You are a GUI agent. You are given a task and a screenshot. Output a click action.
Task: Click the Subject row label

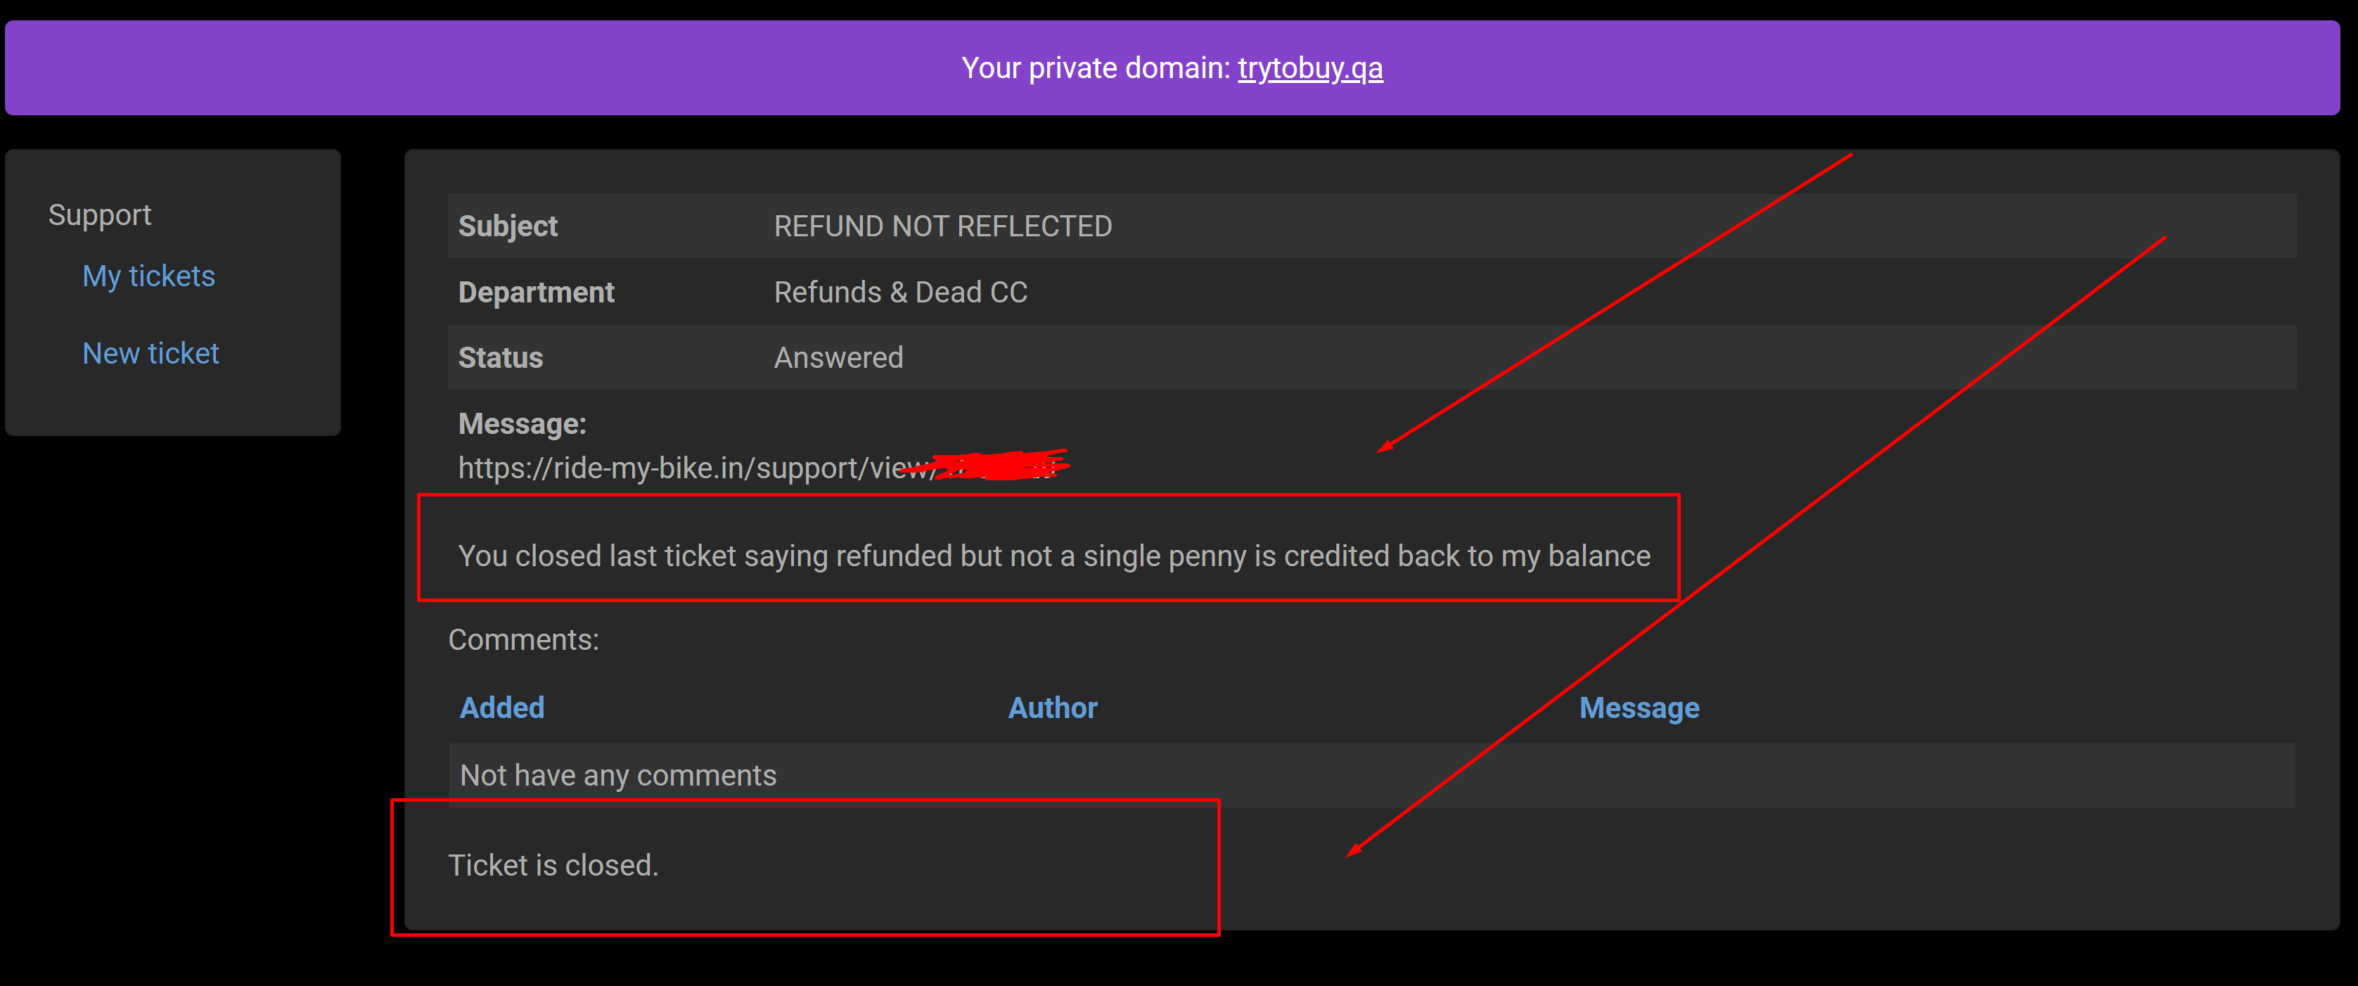pyautogui.click(x=507, y=226)
